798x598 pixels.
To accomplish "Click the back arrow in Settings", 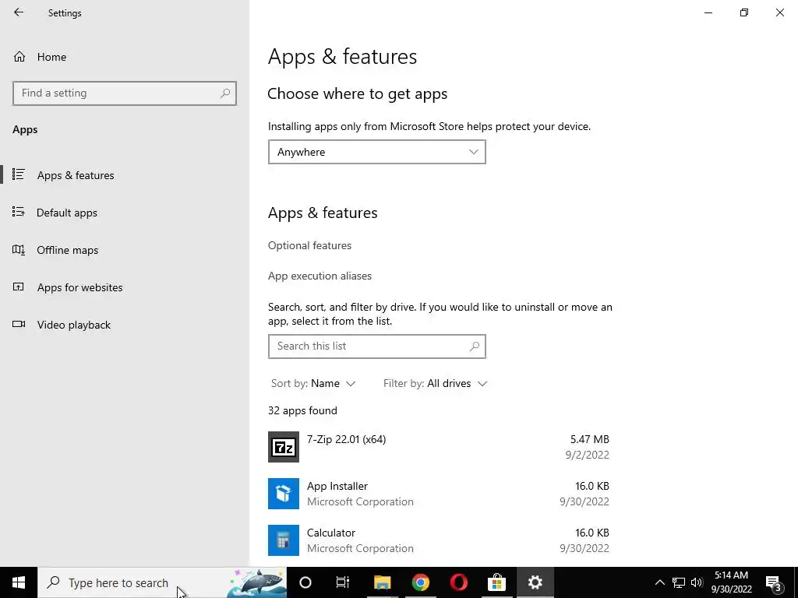I will coord(19,12).
